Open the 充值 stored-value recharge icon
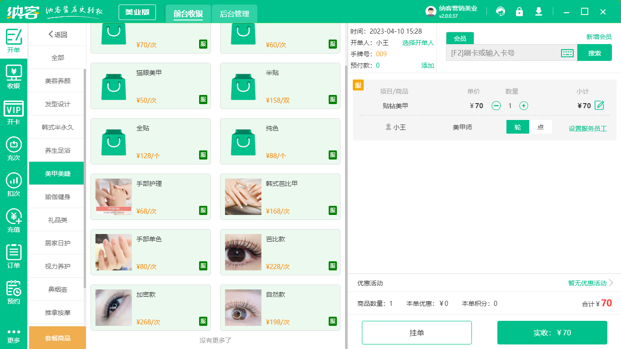 [x=14, y=220]
